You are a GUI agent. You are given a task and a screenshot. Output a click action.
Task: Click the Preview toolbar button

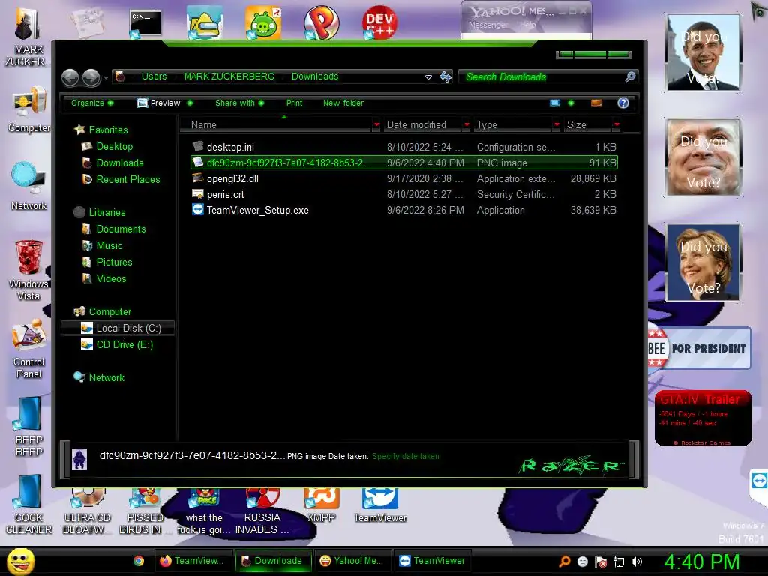tap(159, 103)
